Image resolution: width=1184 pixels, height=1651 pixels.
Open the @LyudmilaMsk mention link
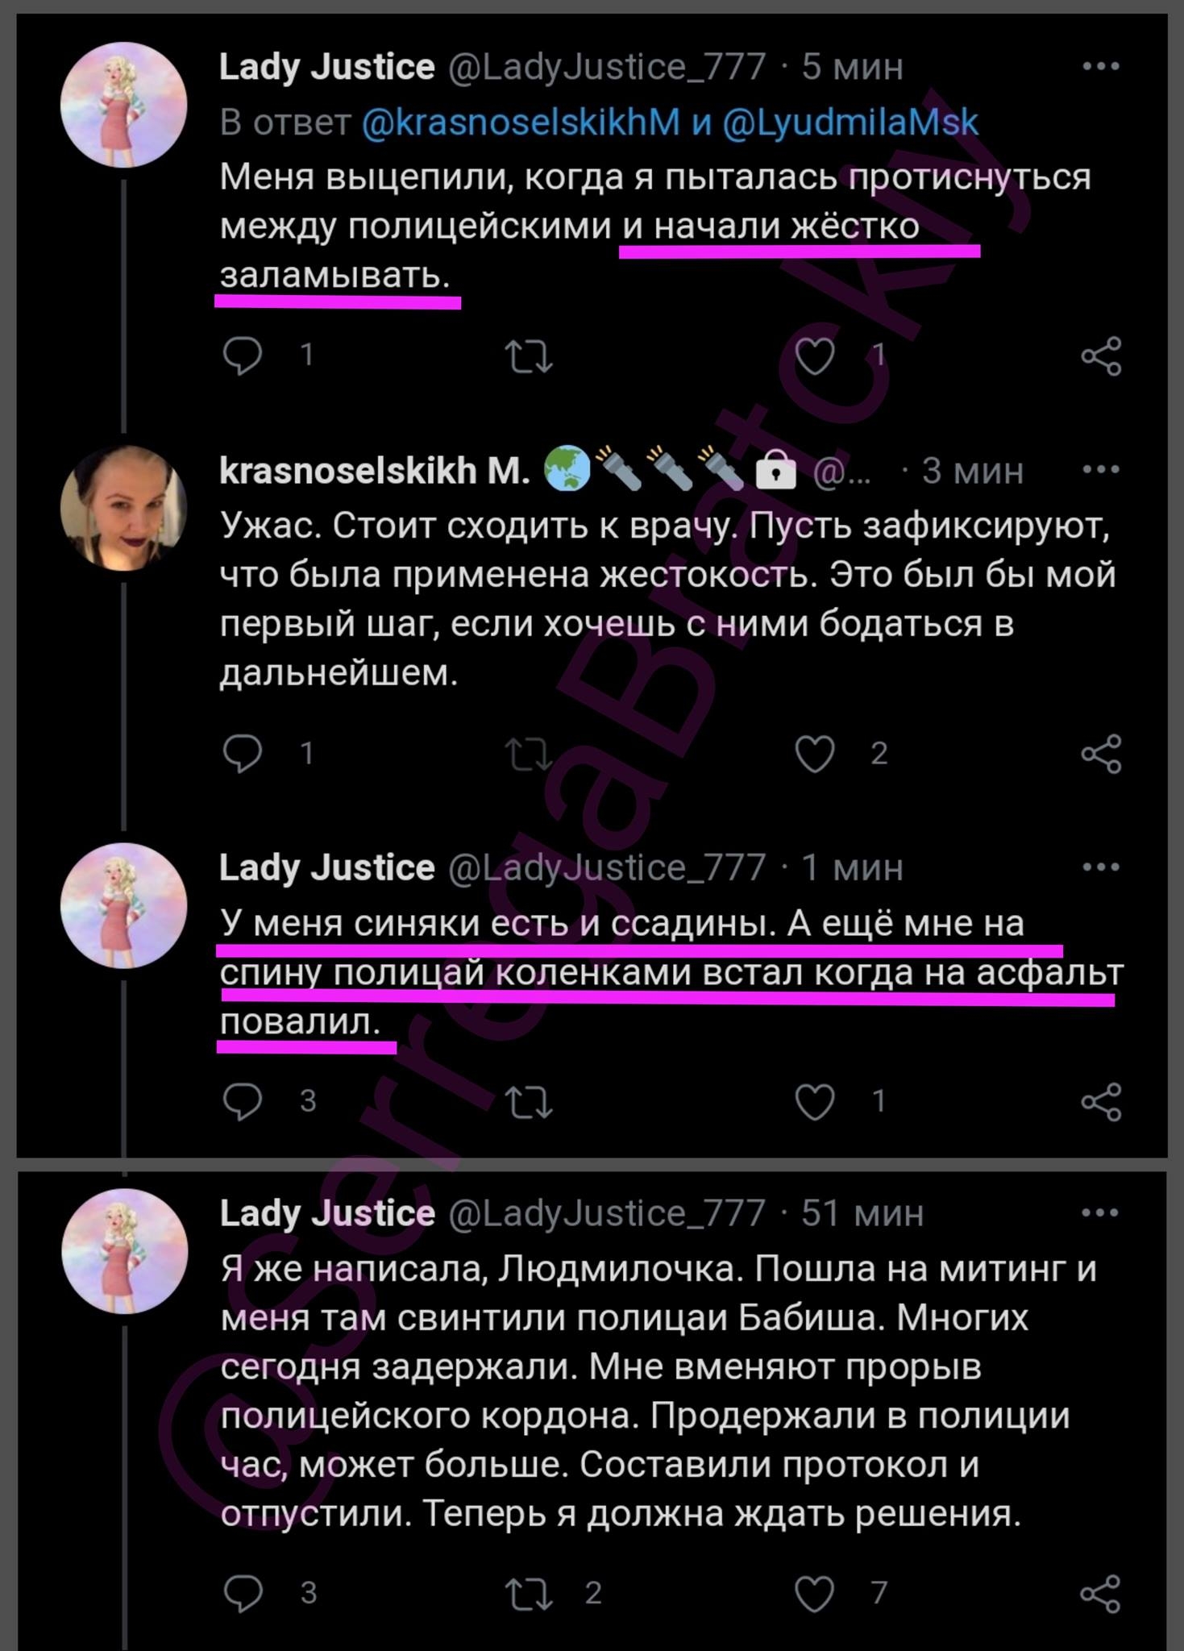[x=850, y=123]
